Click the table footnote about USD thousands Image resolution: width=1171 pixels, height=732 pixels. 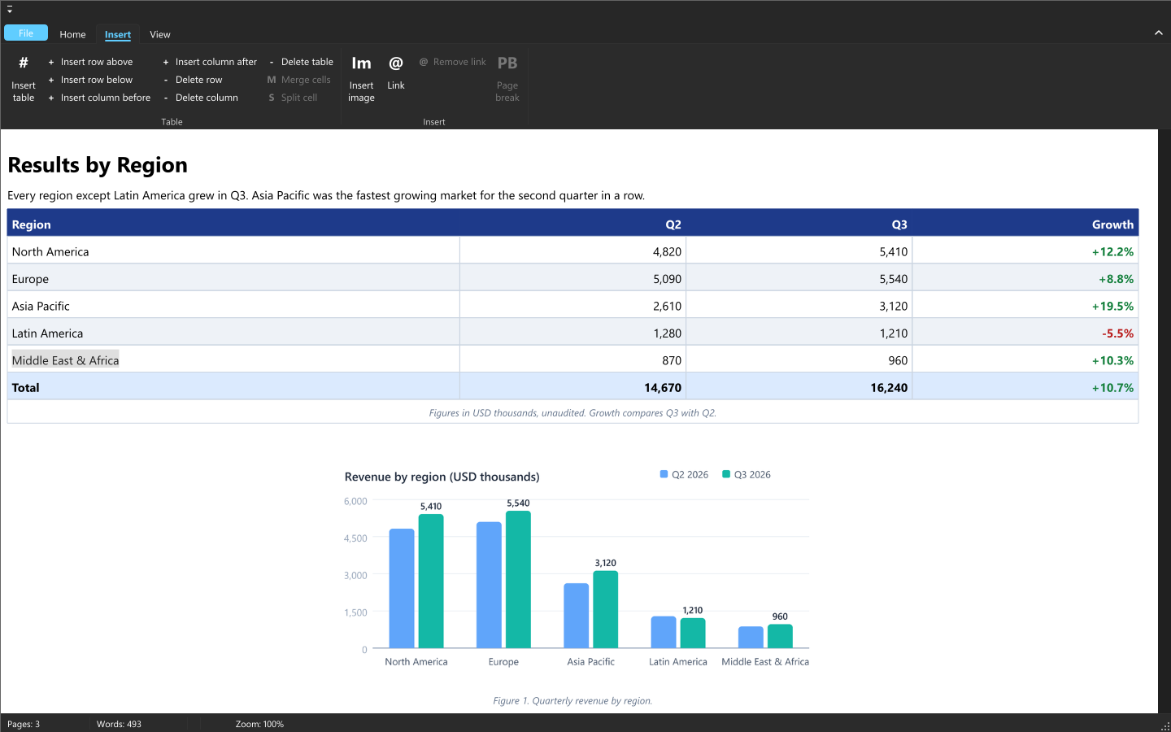(572, 413)
